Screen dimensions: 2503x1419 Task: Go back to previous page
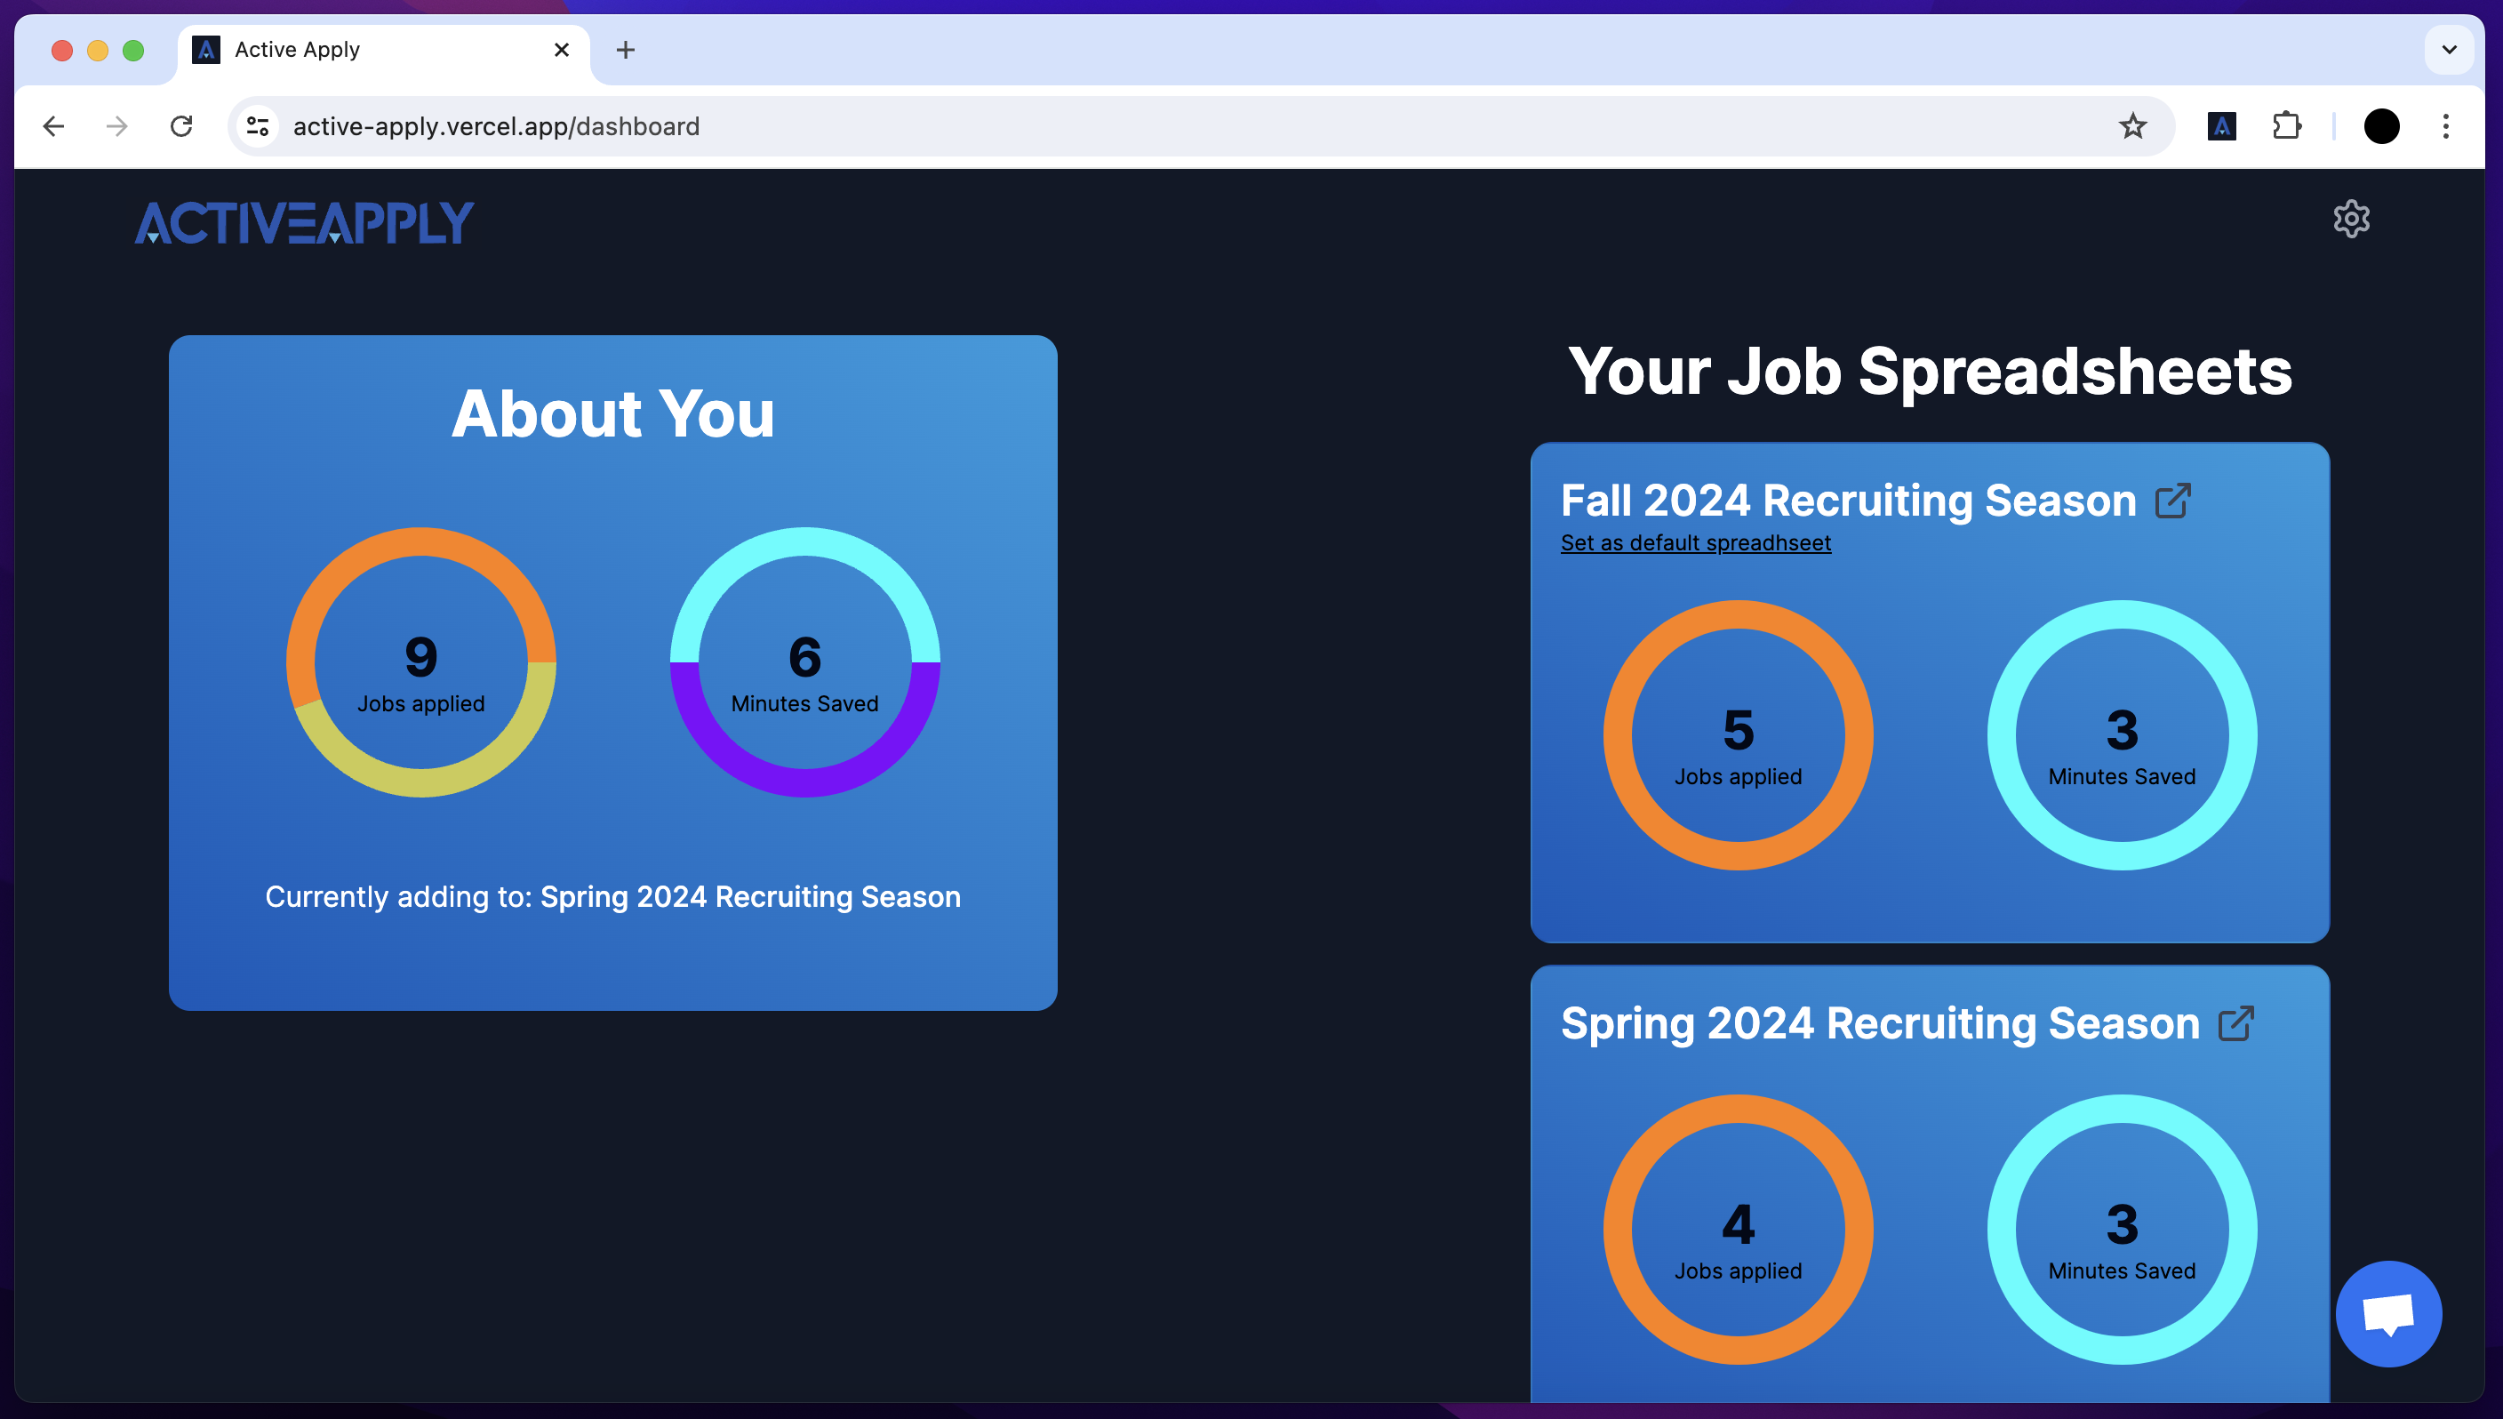pyautogui.click(x=53, y=126)
